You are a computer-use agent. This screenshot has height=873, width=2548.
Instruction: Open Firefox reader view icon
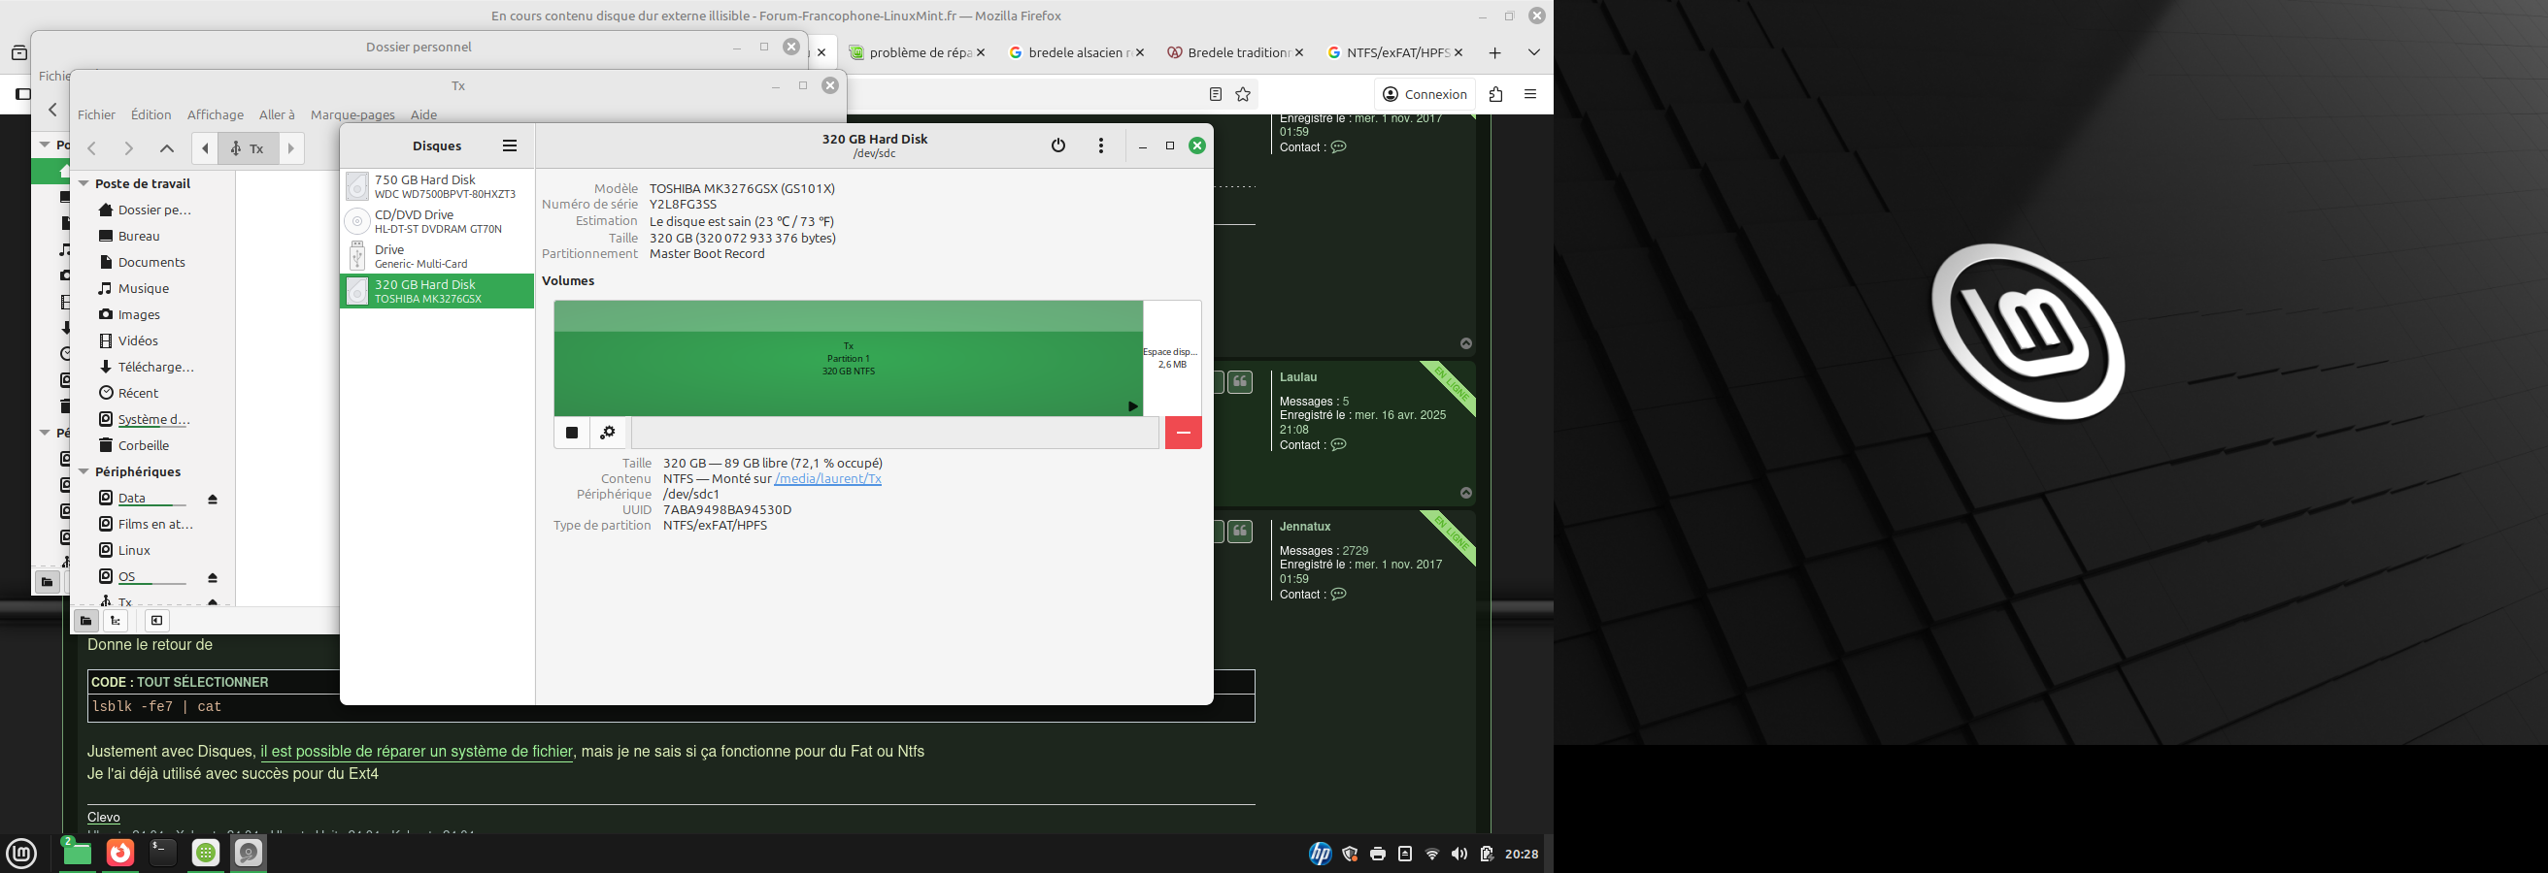tap(1216, 94)
